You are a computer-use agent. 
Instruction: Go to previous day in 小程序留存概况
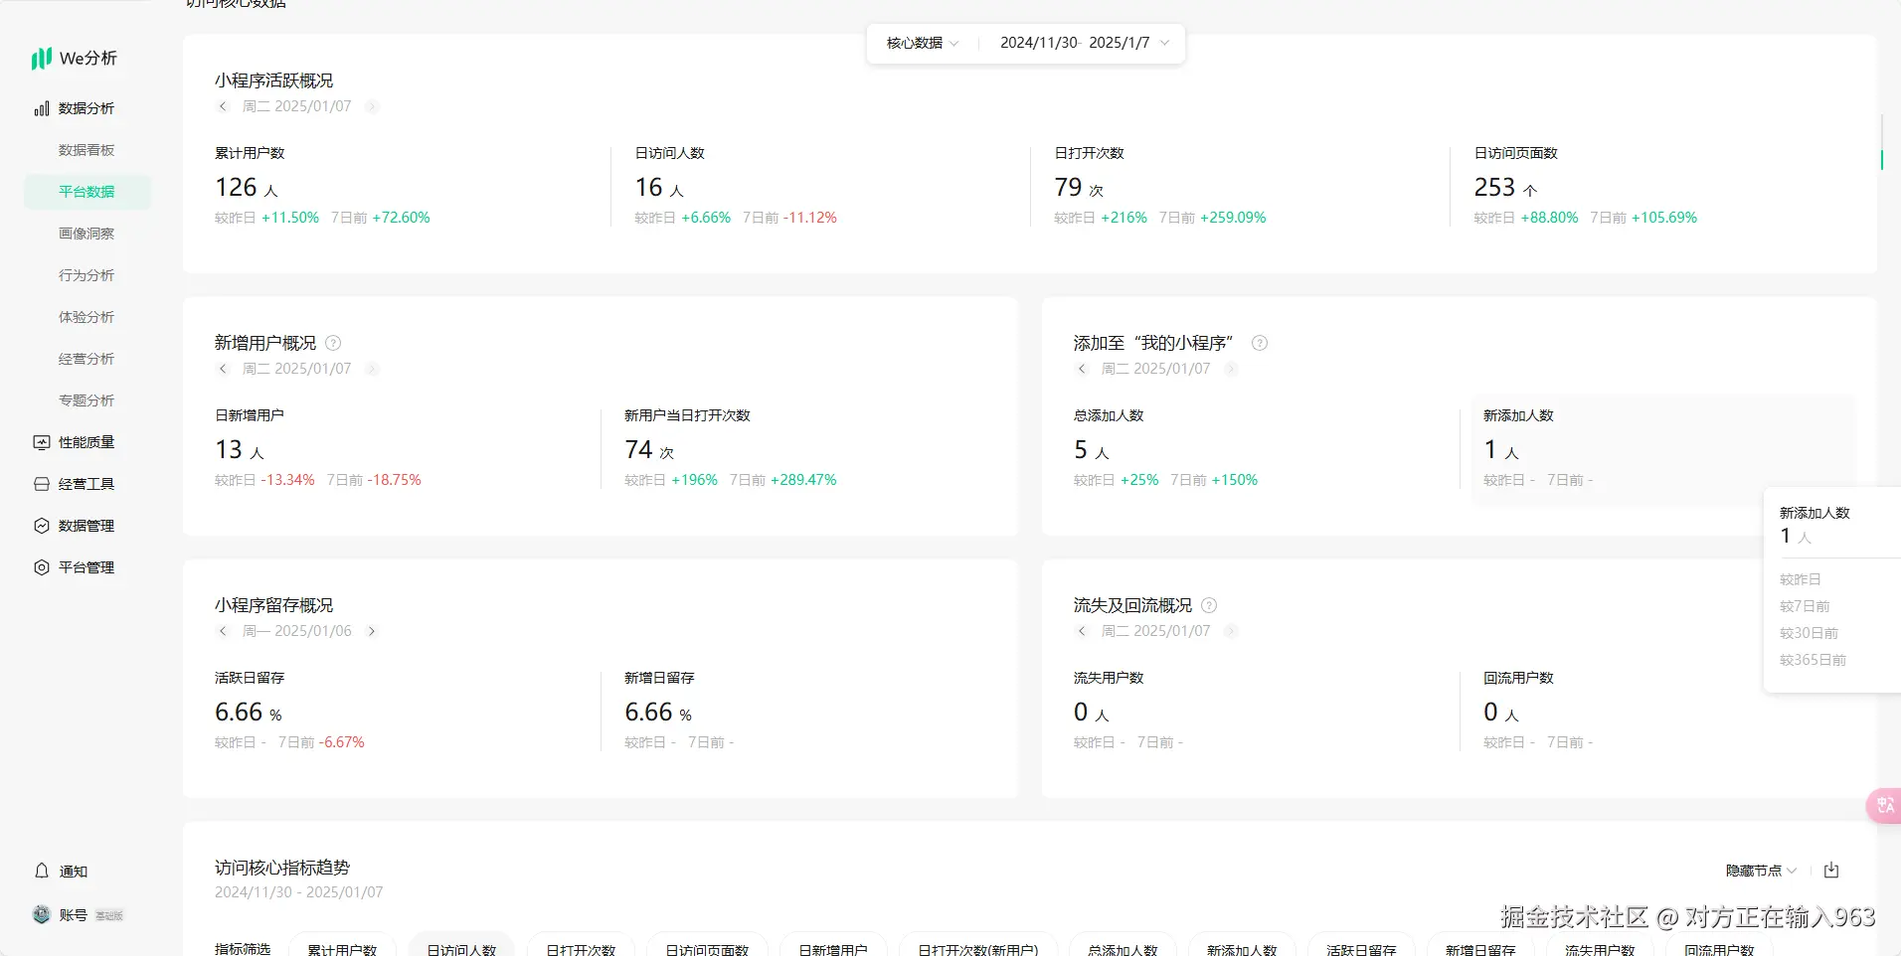[223, 631]
